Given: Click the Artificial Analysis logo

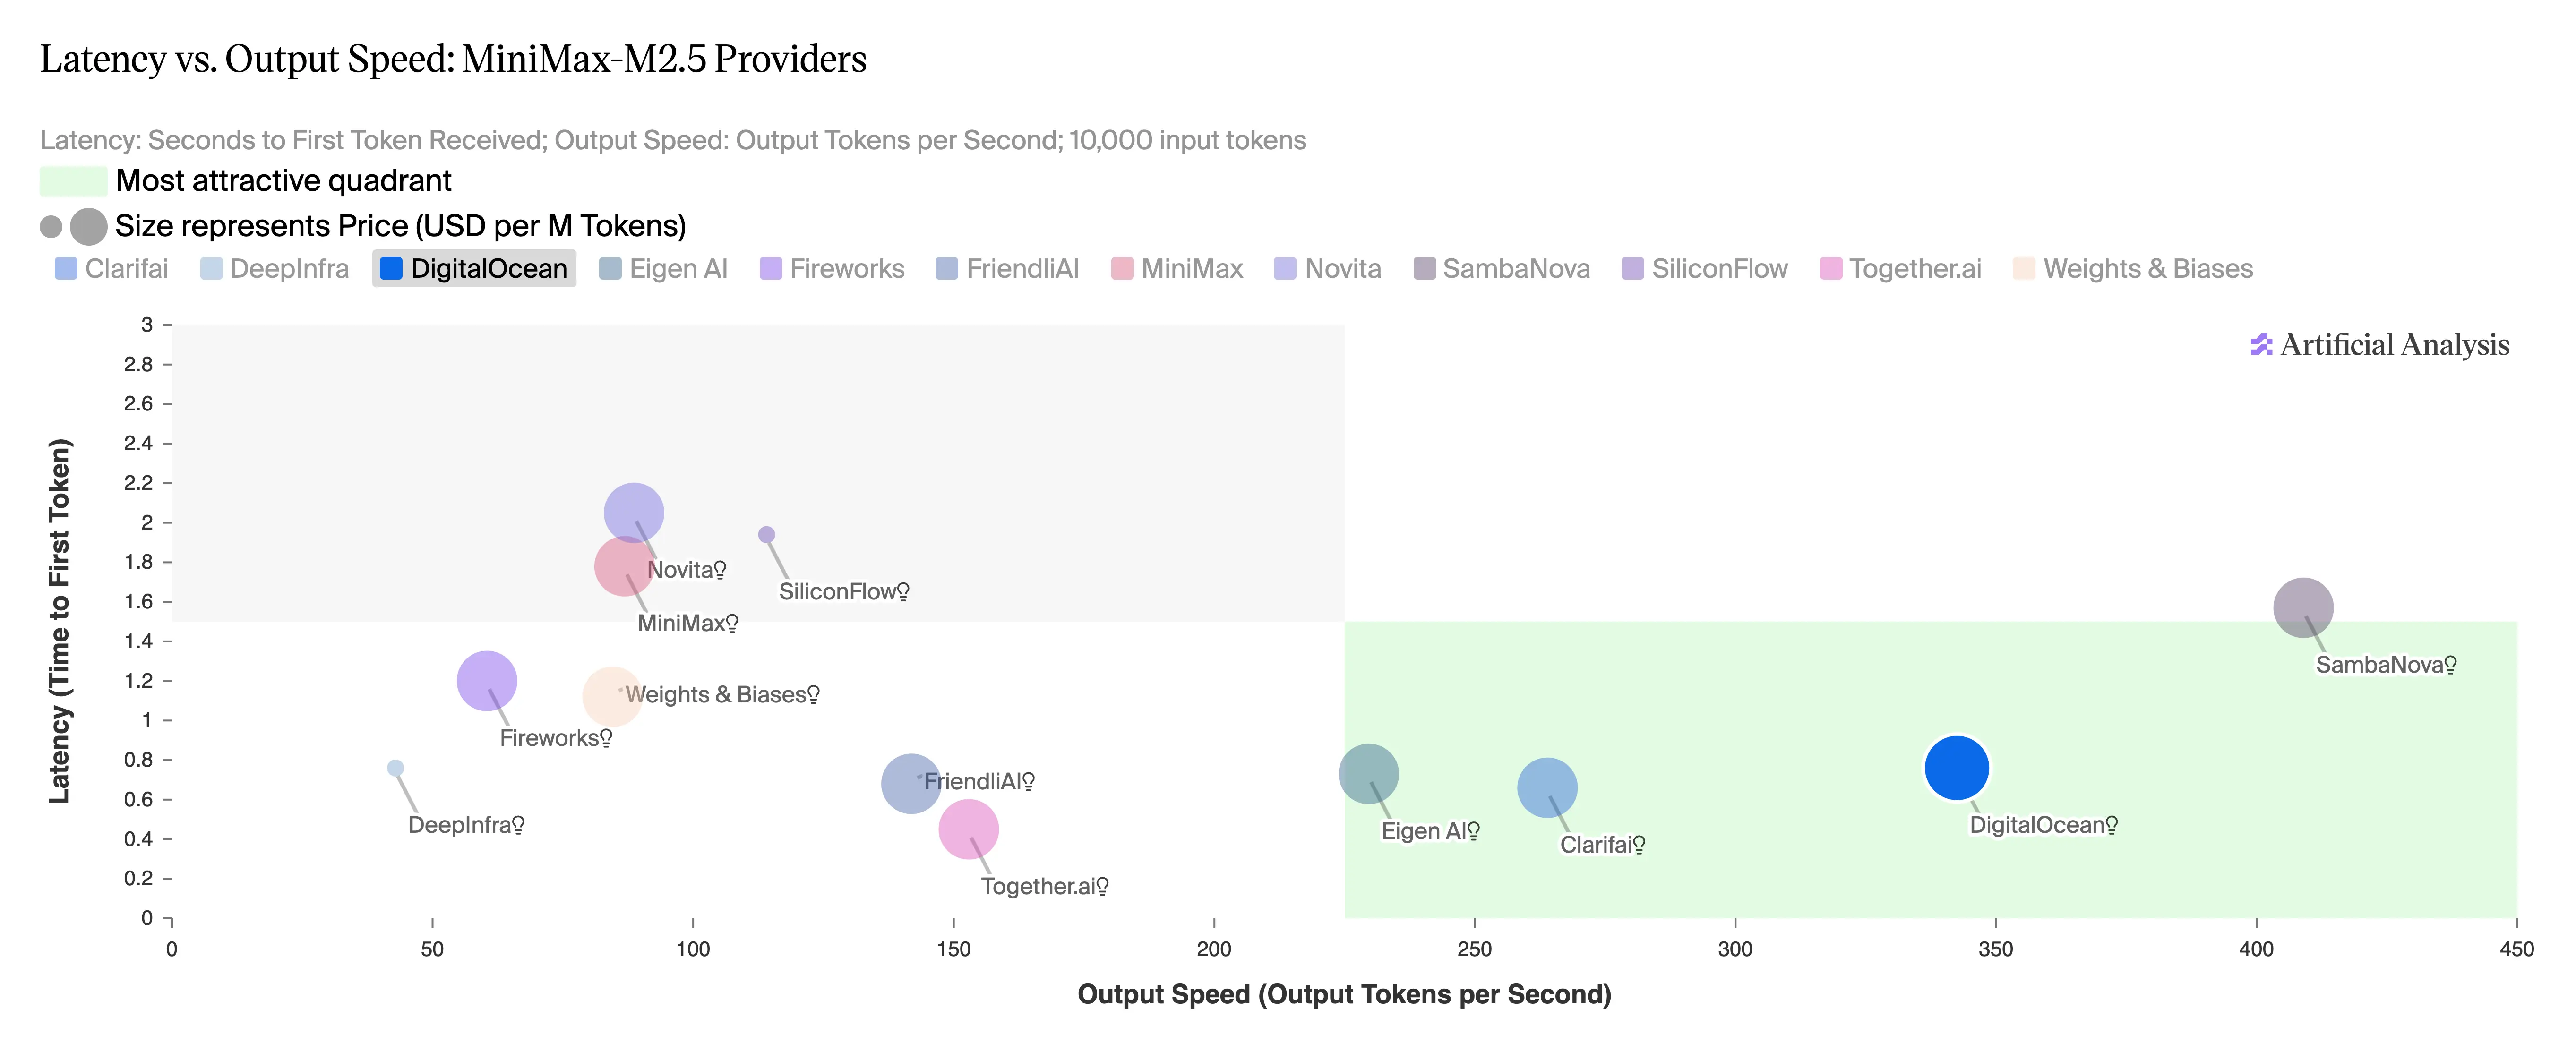Looking at the screenshot, I should pos(2380,345).
